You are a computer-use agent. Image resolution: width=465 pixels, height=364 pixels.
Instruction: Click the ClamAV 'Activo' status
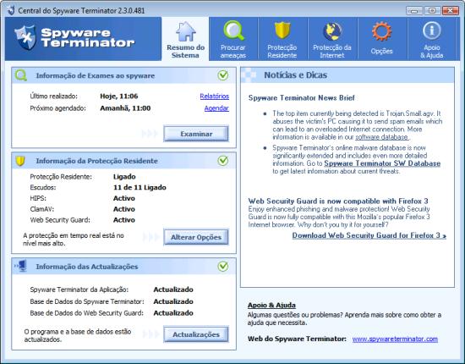coord(124,209)
